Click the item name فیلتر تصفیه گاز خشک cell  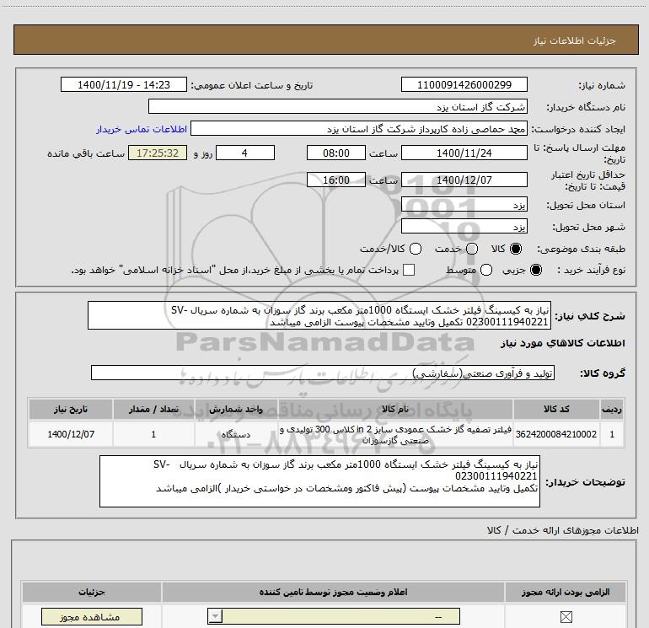tap(395, 435)
